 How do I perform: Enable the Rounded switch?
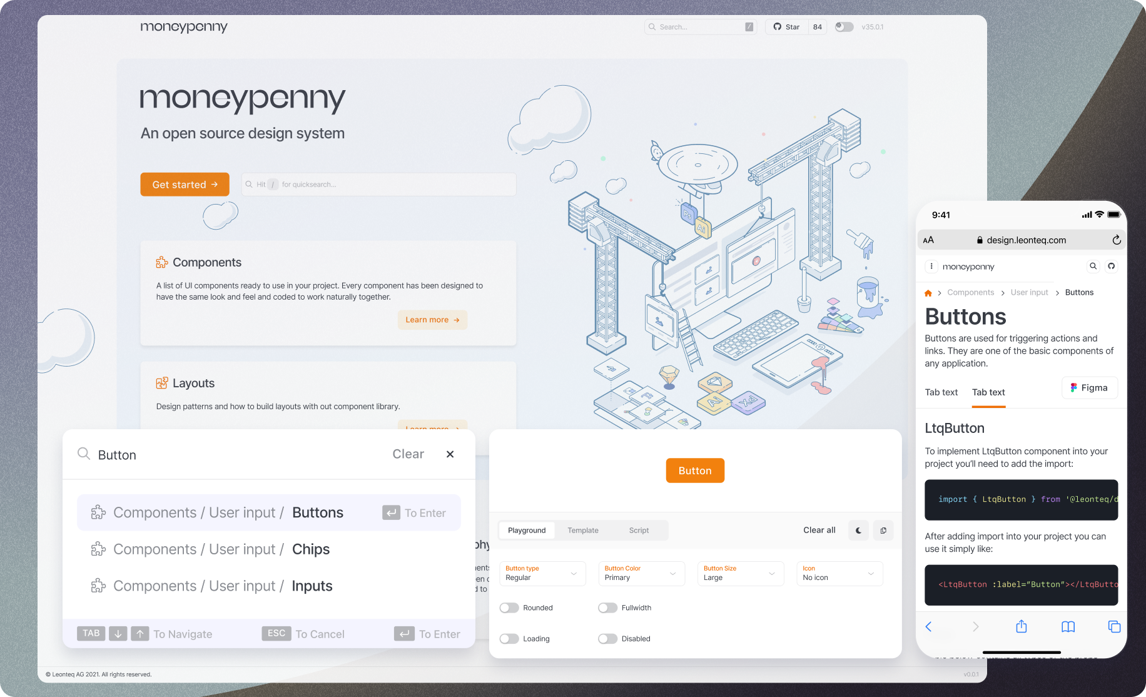pyautogui.click(x=508, y=608)
